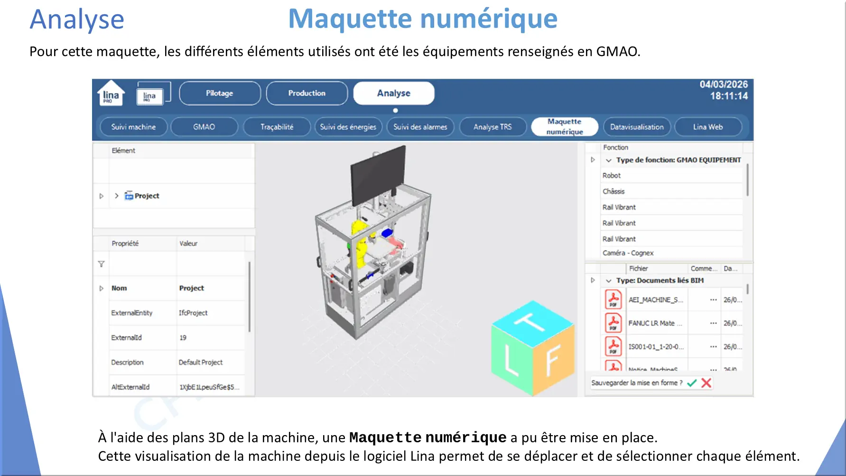
Task: Open the FANUC LR Mate PDF icon
Action: pos(613,323)
